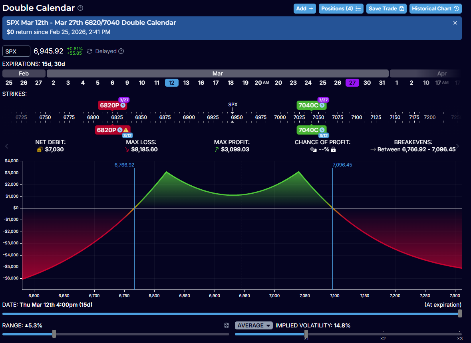Click the DATE Thu Mar 12th label
The height and width of the screenshot is (343, 471).
tap(47, 305)
